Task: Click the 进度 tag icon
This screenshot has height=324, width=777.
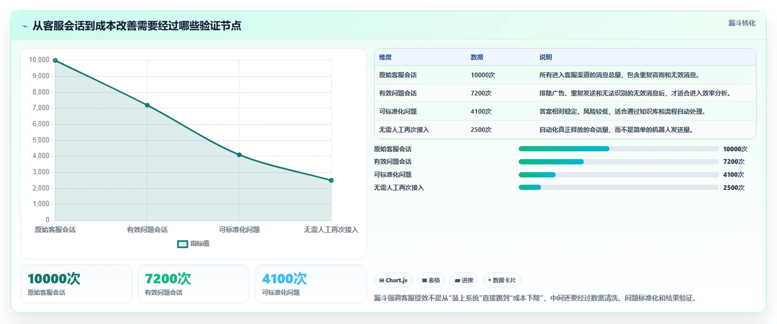Action: click(457, 281)
